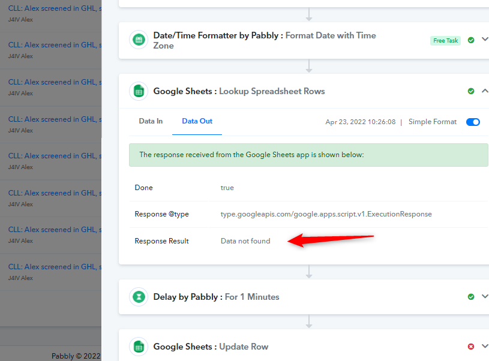Screen dimensions: 489x361
Task: Expand the Delay by Pabbly step
Action: (485, 296)
